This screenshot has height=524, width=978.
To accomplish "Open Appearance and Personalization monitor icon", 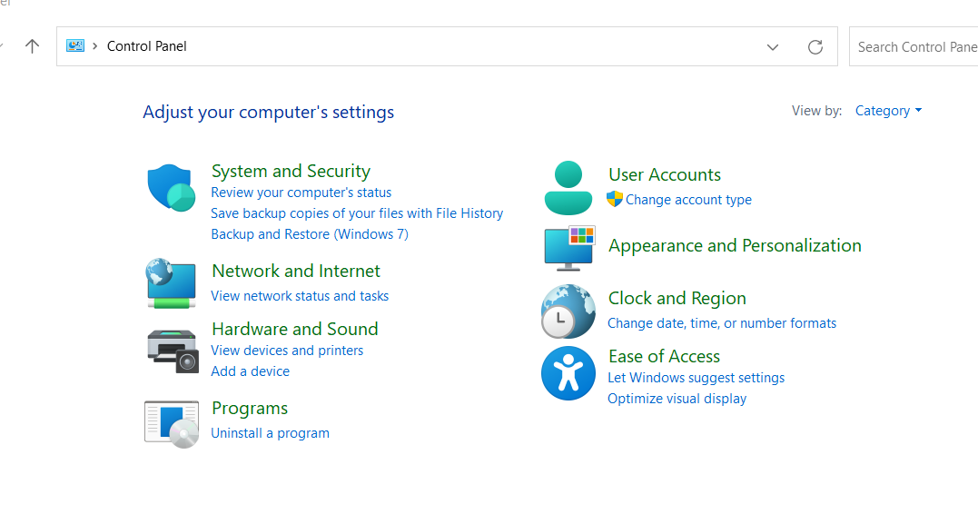I will pyautogui.click(x=568, y=248).
